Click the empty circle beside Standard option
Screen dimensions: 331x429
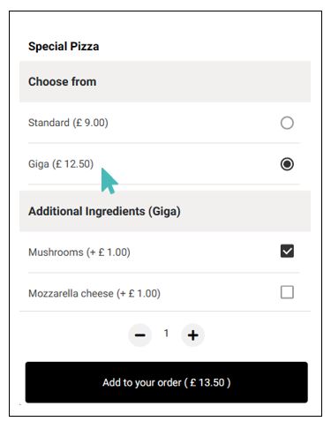[x=287, y=123]
